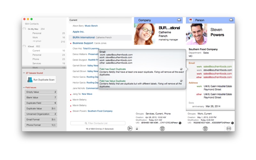Click Southern Food Company name in Person card

[x=203, y=49]
